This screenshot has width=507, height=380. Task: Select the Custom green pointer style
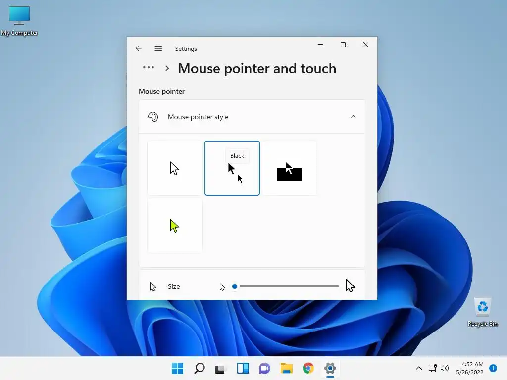click(175, 226)
